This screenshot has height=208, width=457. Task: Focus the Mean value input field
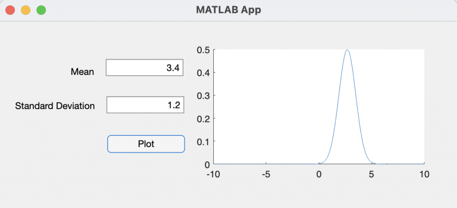coord(145,68)
